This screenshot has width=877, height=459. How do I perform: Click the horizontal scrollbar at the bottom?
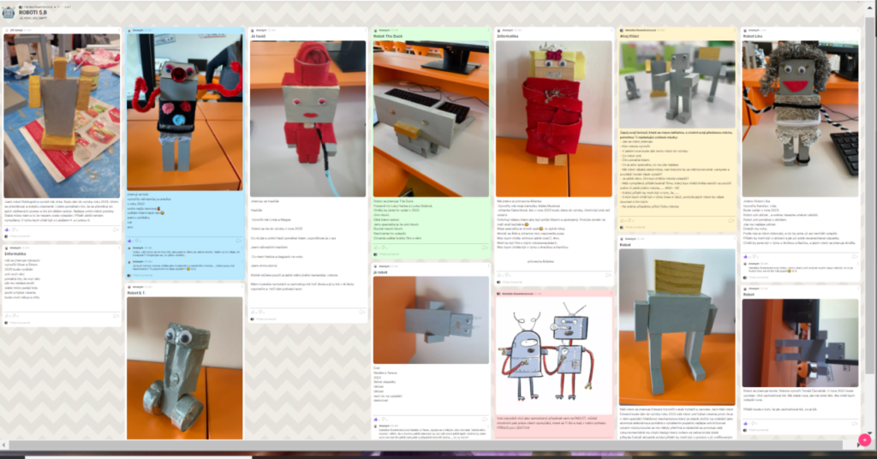point(428,445)
